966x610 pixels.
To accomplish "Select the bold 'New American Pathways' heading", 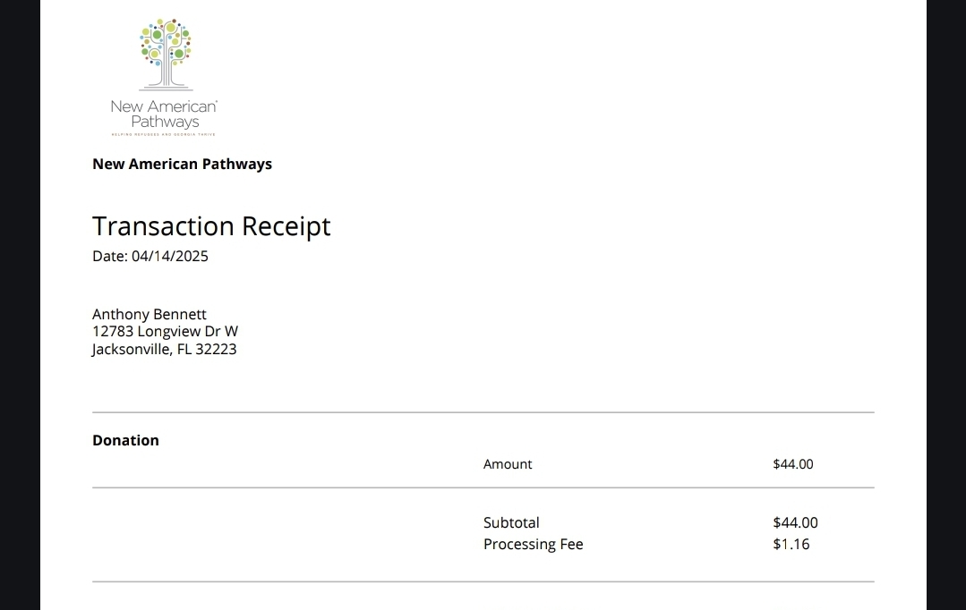I will [182, 164].
